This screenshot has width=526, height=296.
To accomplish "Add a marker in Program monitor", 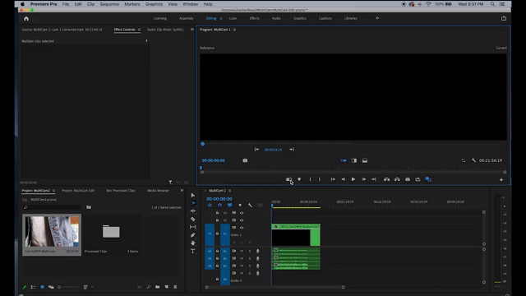I will pos(299,179).
